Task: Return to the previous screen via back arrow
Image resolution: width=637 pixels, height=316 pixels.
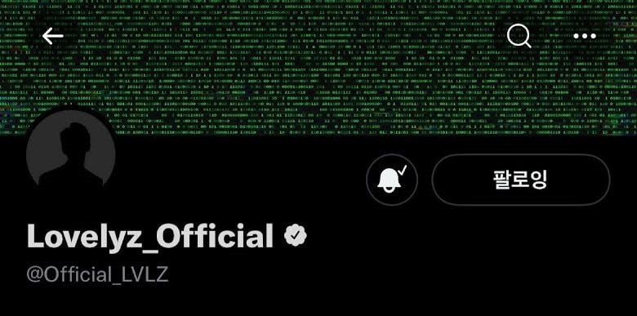Action: [x=53, y=37]
